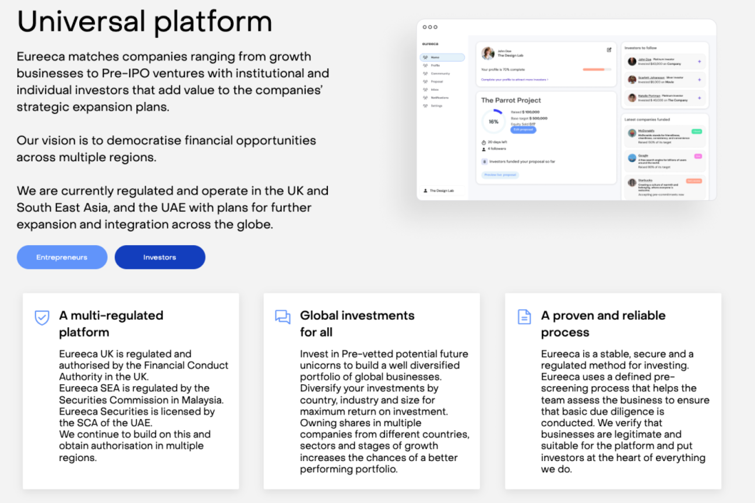The width and height of the screenshot is (755, 503).
Task: Open the Complete your profile link
Action: pos(514,79)
